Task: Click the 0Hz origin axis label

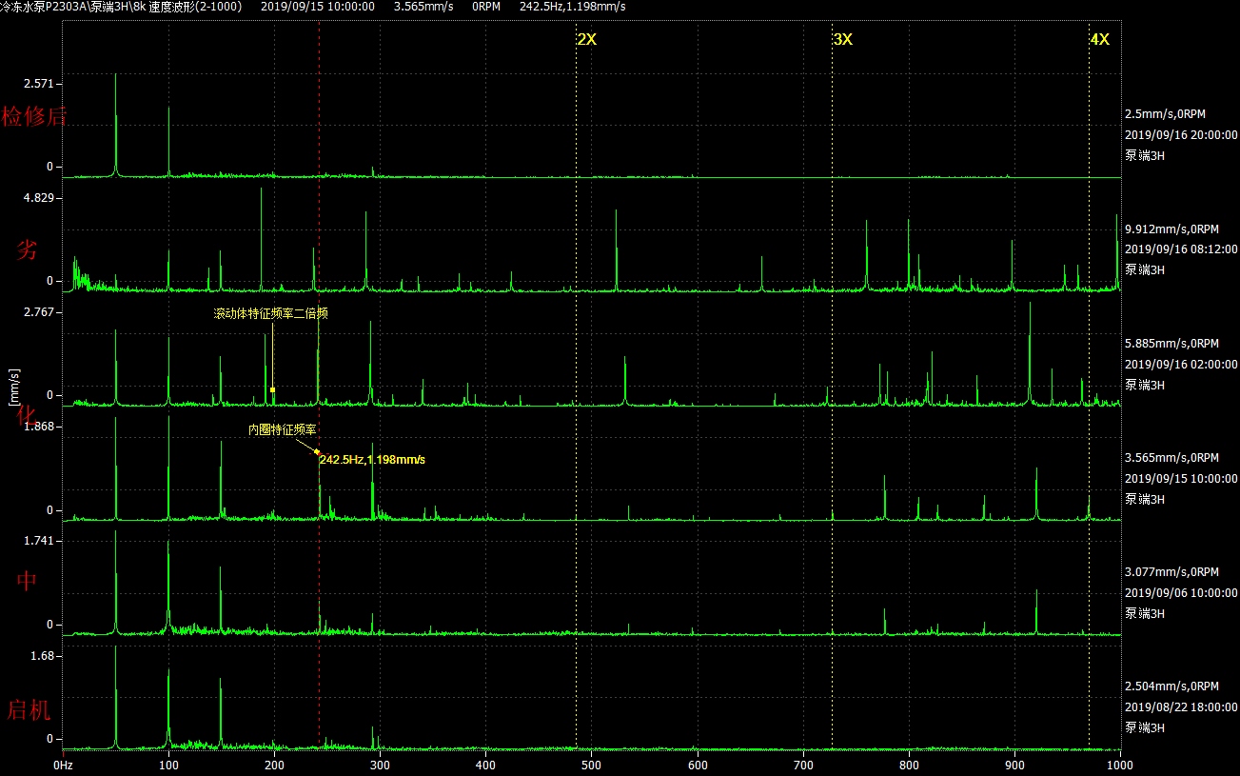Action: click(64, 764)
